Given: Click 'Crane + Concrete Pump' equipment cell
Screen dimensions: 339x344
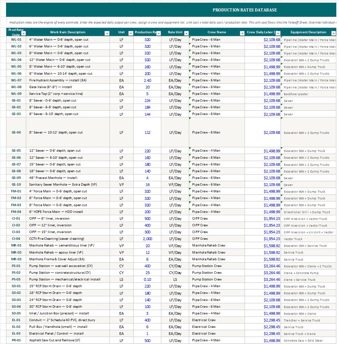Looking at the screenshot, I should click(x=308, y=273).
